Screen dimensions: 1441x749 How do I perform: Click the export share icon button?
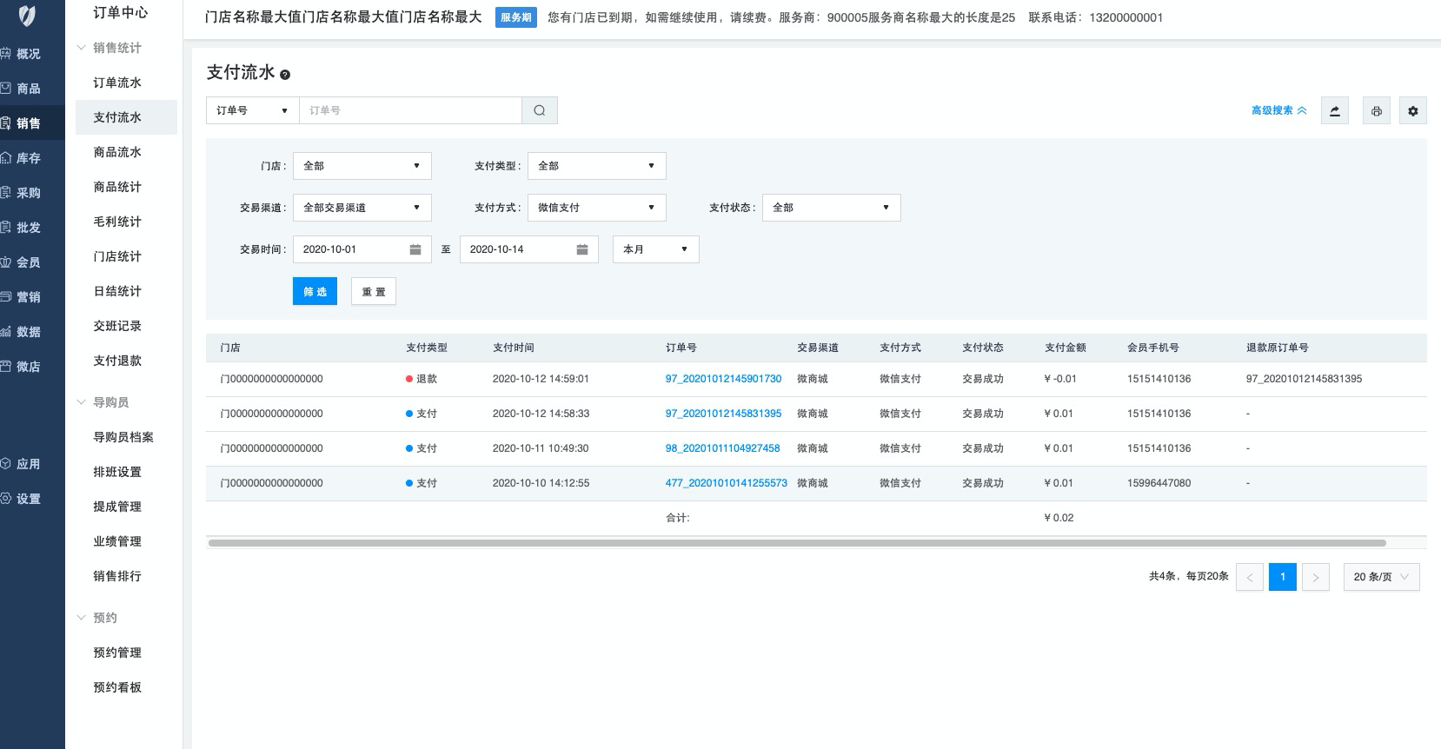(1334, 110)
